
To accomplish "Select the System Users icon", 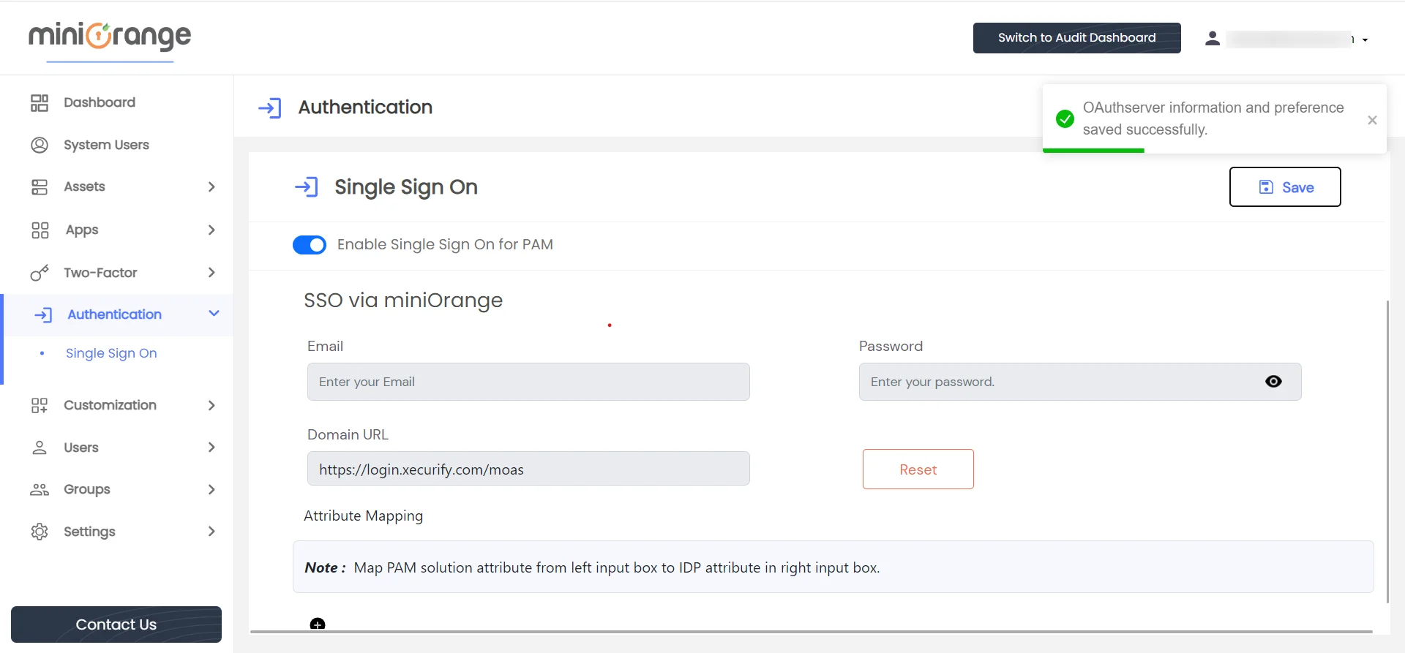I will coord(40,145).
